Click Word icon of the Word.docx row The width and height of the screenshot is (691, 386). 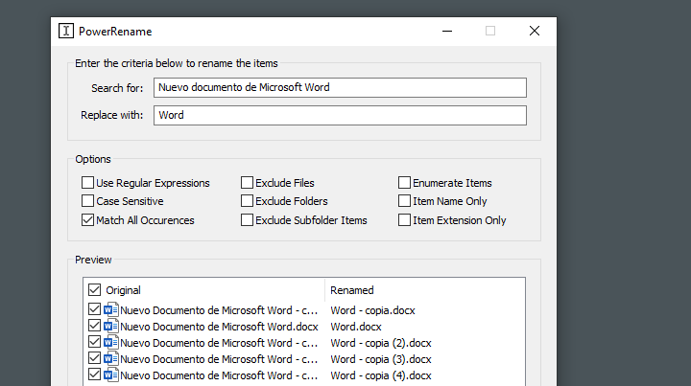point(110,327)
